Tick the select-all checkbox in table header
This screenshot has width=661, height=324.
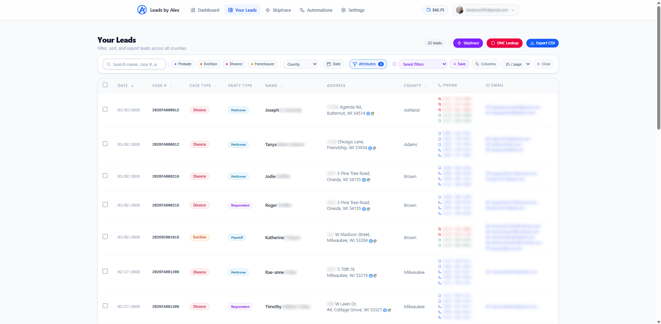(105, 85)
